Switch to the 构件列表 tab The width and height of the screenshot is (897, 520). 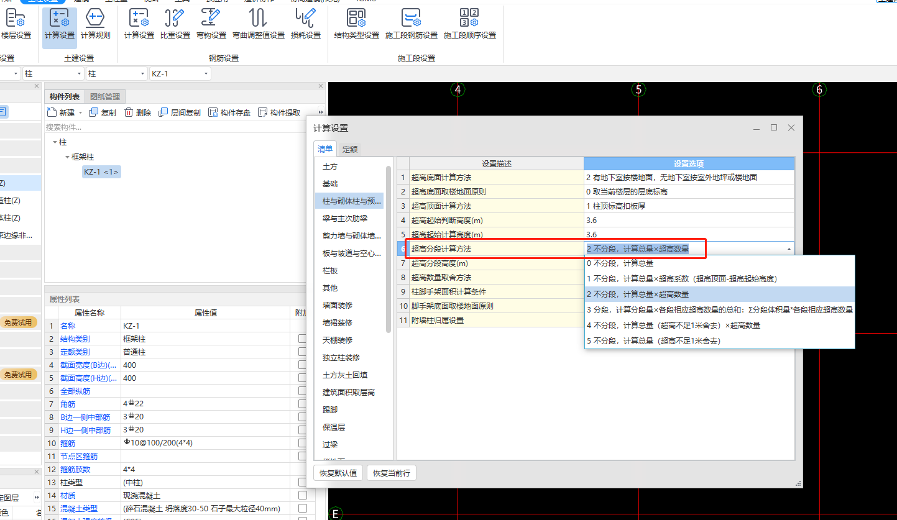65,96
